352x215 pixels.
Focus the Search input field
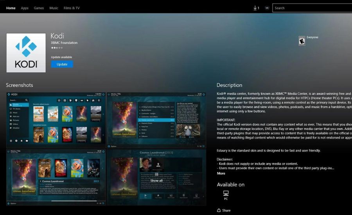(x=312, y=8)
